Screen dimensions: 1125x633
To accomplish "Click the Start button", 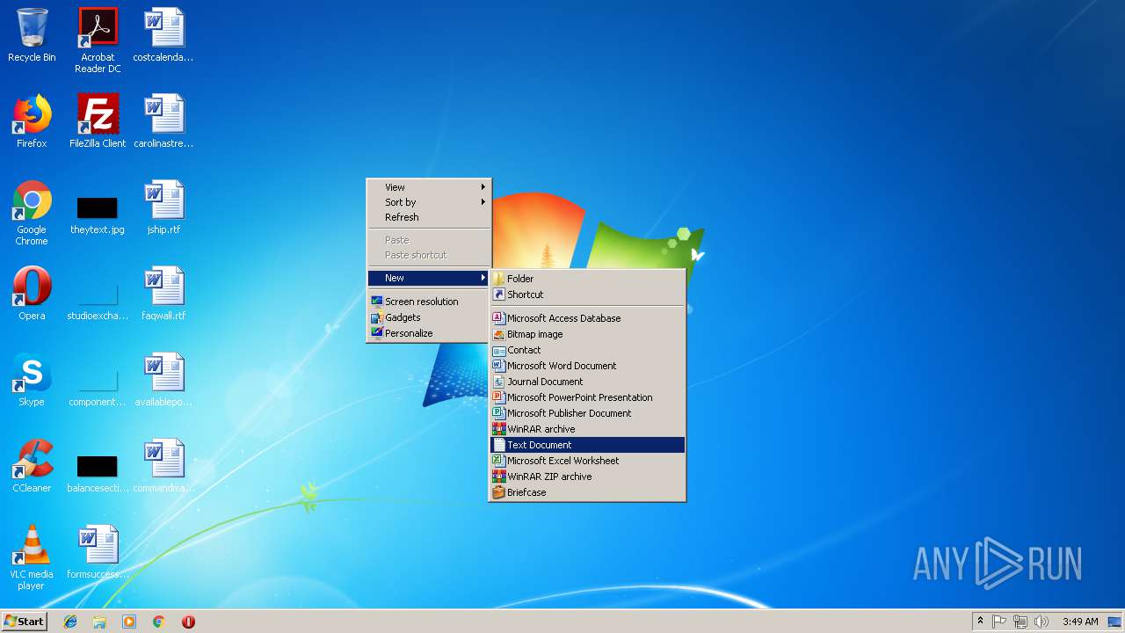I will click(x=24, y=622).
